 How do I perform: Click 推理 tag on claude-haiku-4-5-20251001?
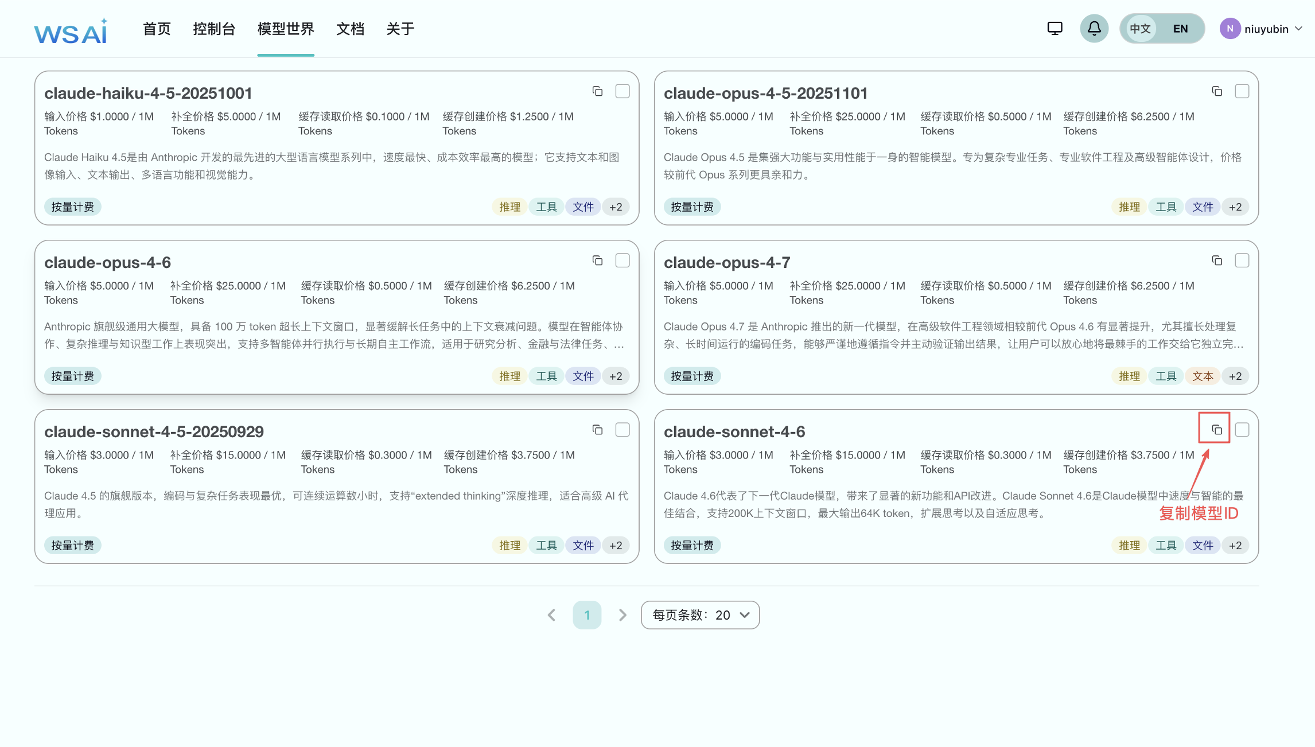tap(509, 207)
